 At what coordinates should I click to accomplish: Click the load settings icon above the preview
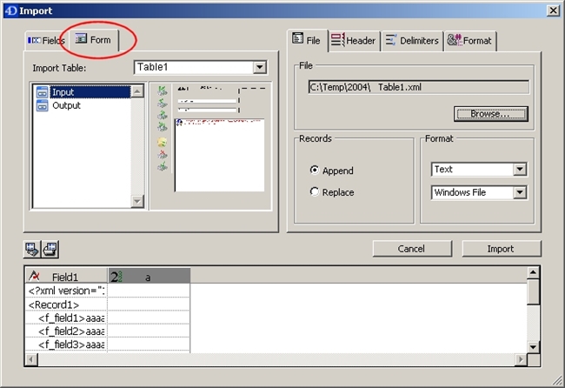pyautogui.click(x=50, y=250)
